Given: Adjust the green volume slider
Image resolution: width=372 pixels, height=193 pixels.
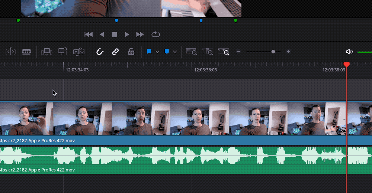Looking at the screenshot, I should (x=365, y=52).
